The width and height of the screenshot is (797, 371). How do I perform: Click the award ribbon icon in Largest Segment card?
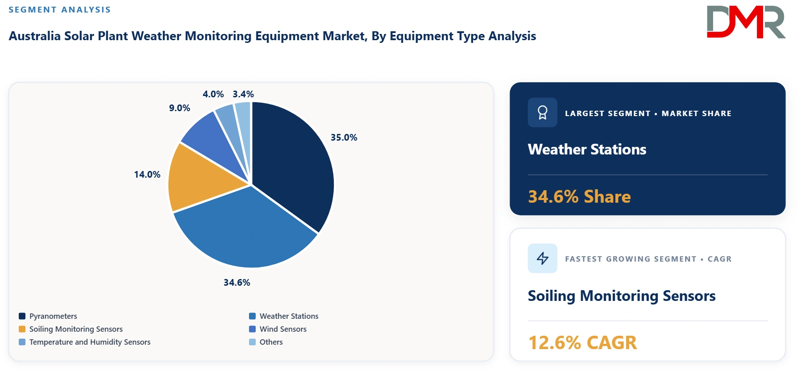point(542,113)
